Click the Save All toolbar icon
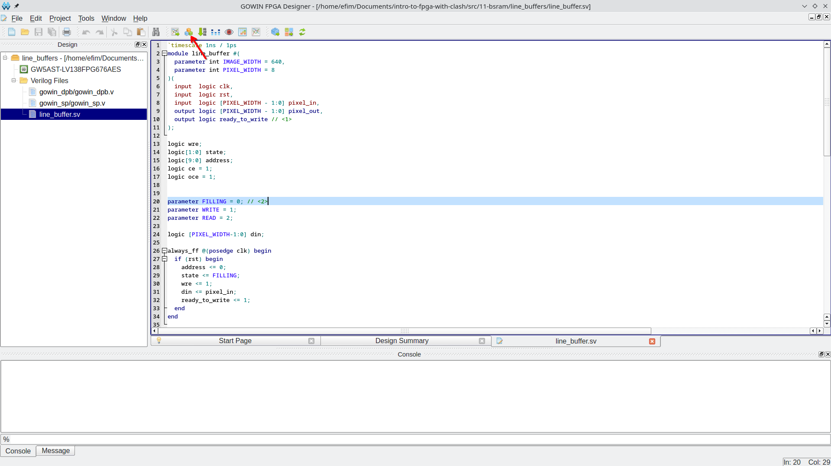Viewport: 831px width, 466px height. click(x=52, y=32)
